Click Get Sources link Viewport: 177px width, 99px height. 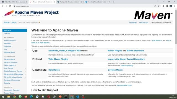144,22
